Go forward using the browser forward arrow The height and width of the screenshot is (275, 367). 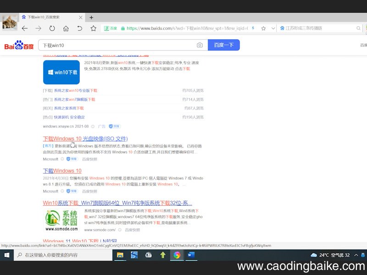point(38,28)
